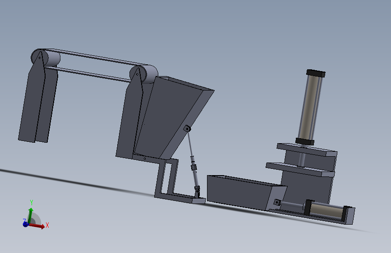
Task: Select the conveyor belt's top surface
Action: tap(97, 57)
